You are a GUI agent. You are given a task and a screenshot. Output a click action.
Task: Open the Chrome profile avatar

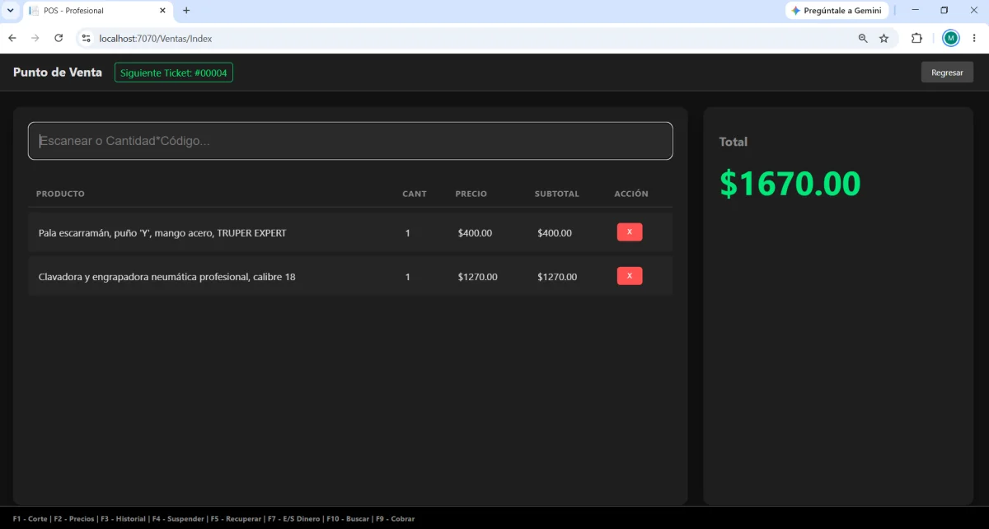pos(951,38)
